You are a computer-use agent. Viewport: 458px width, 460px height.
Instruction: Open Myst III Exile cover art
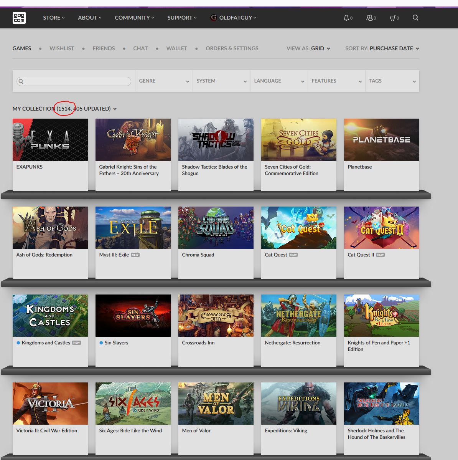[x=133, y=228]
